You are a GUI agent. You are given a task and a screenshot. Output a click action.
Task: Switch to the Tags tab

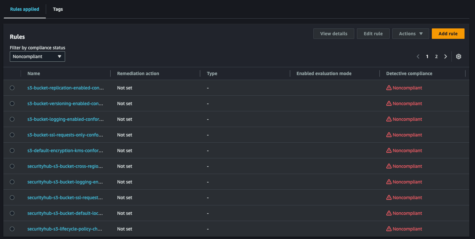(x=58, y=9)
